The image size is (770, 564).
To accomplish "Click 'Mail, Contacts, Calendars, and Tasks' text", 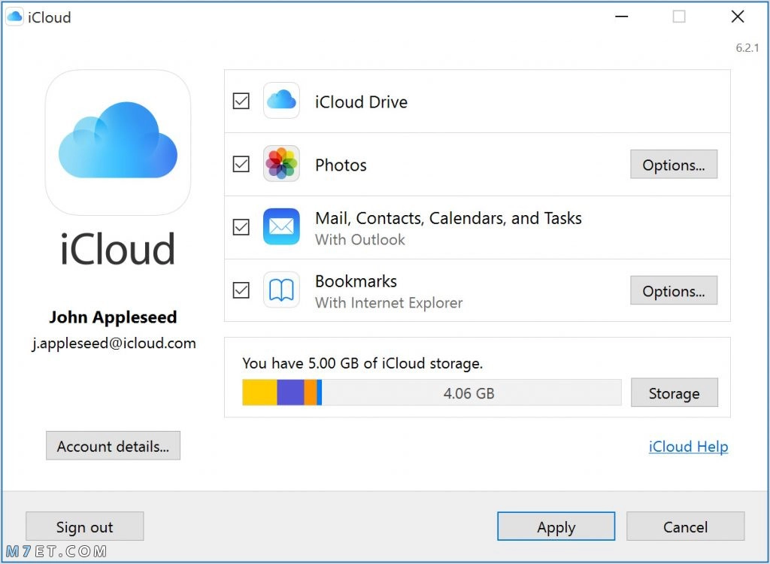I will pos(448,218).
